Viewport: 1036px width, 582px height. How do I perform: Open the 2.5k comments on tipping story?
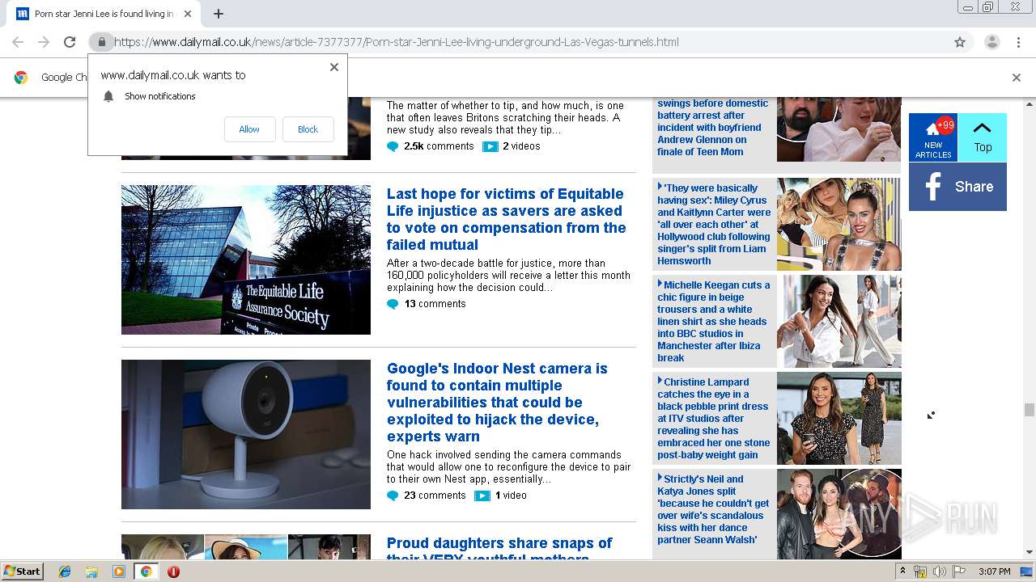click(430, 146)
